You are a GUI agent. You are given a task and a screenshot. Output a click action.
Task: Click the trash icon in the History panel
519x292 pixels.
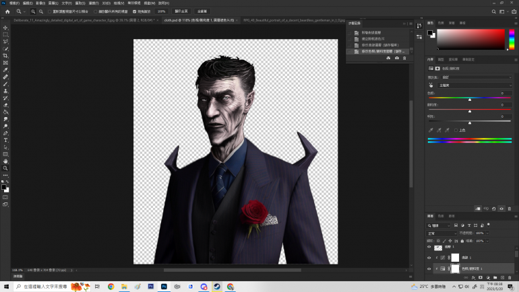tap(404, 58)
